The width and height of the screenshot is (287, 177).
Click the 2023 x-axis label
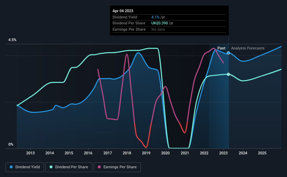click(223, 153)
